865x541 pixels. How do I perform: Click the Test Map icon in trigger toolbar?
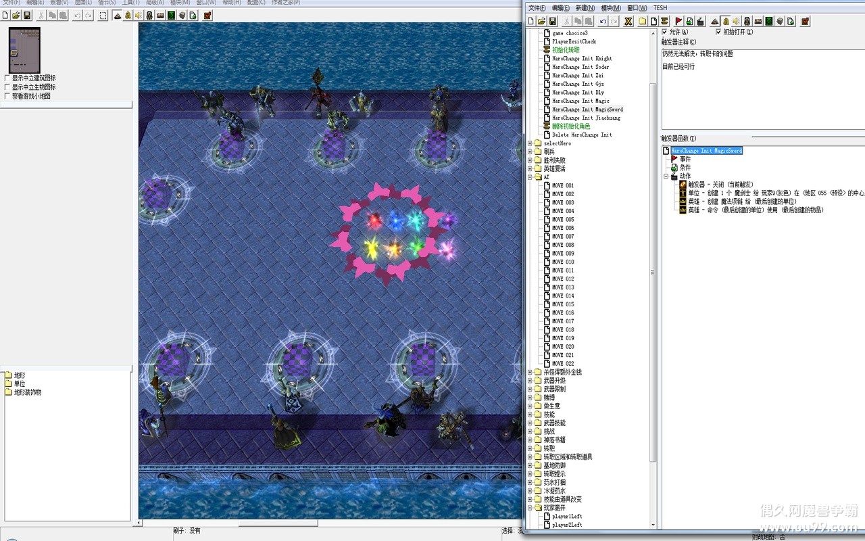[805, 21]
